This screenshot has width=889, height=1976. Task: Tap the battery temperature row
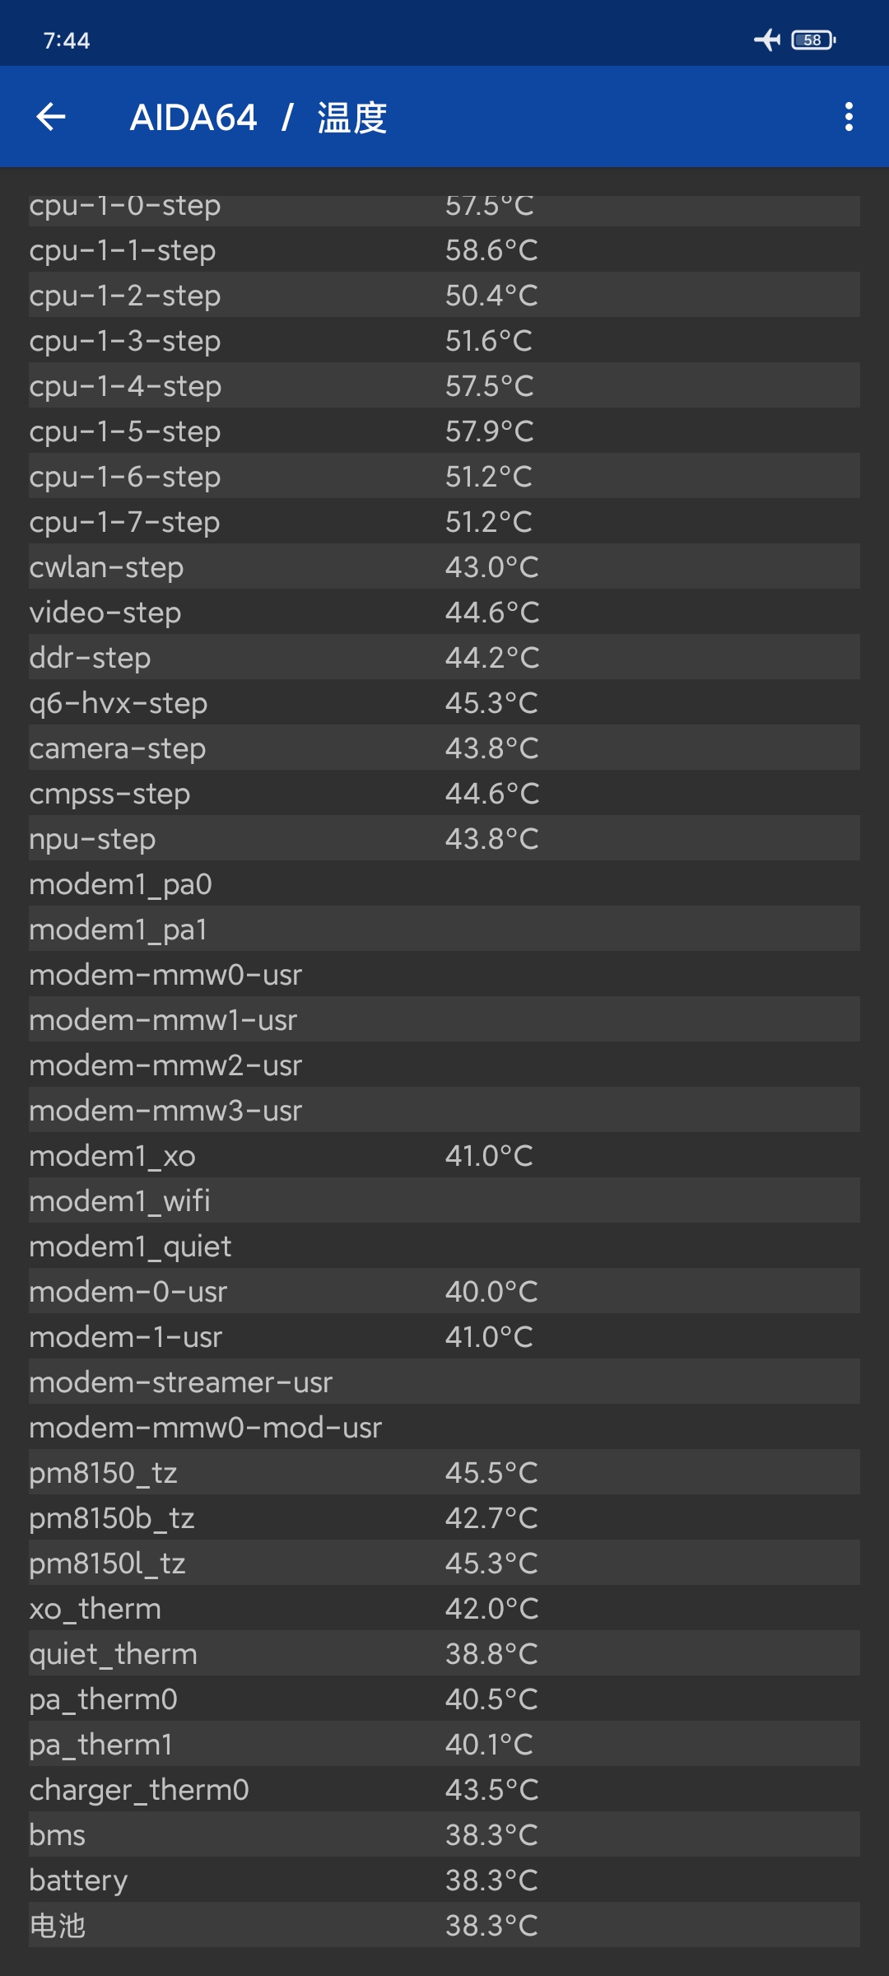pos(444,1880)
